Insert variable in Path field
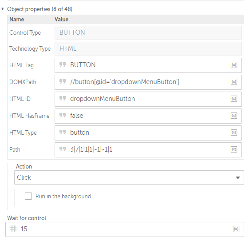Viewport: 249px width, 245px height. click(234, 149)
